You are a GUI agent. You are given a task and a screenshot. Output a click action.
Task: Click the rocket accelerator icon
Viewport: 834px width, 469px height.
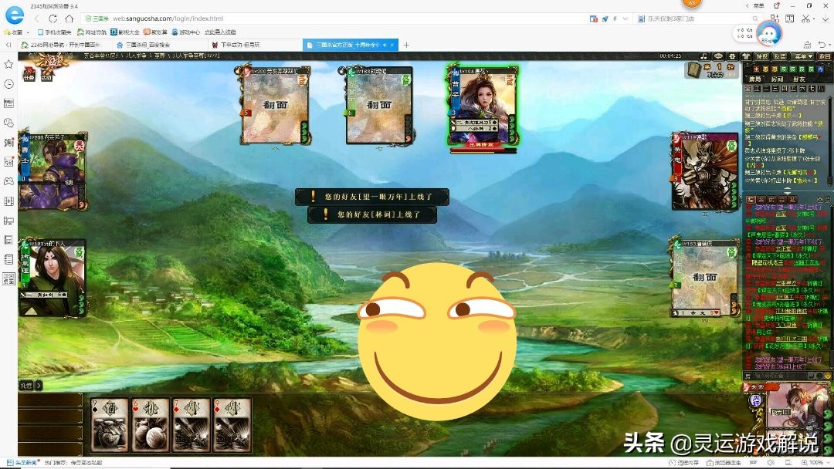(605, 19)
